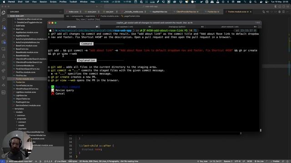This screenshot has width=291, height=163.
Task: Expand the EditFields folder
Action: pos(20,26)
